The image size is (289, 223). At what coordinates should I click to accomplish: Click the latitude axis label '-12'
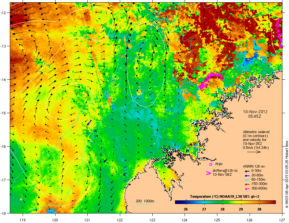click(4, 13)
